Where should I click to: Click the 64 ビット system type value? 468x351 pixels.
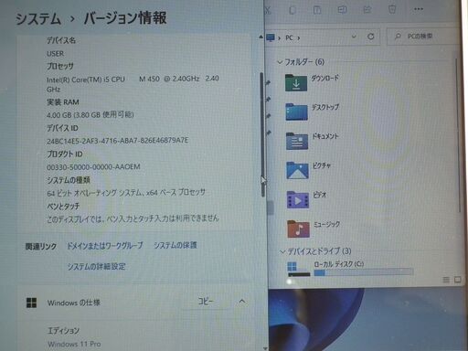(126, 193)
